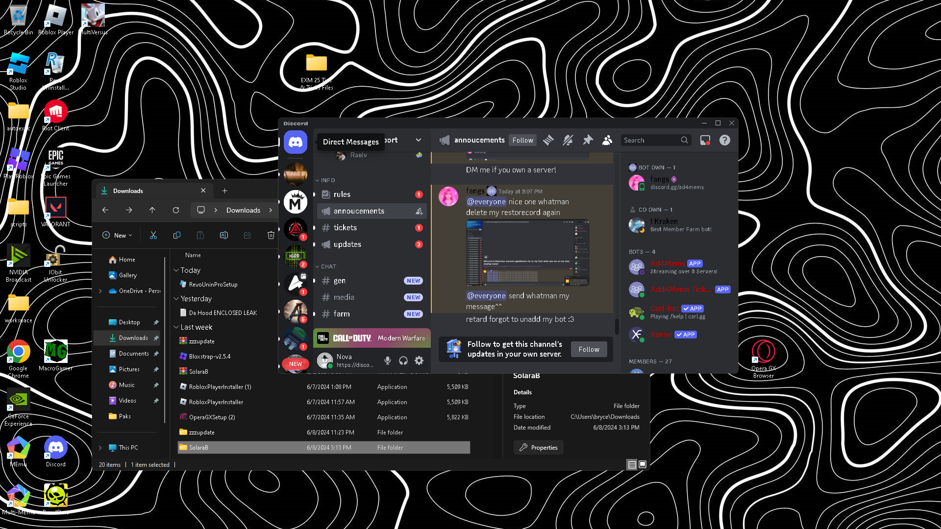
Task: Click the Discord Search field
Action: tap(650, 140)
